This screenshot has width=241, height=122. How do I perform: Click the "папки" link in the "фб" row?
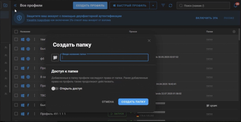point(209,59)
